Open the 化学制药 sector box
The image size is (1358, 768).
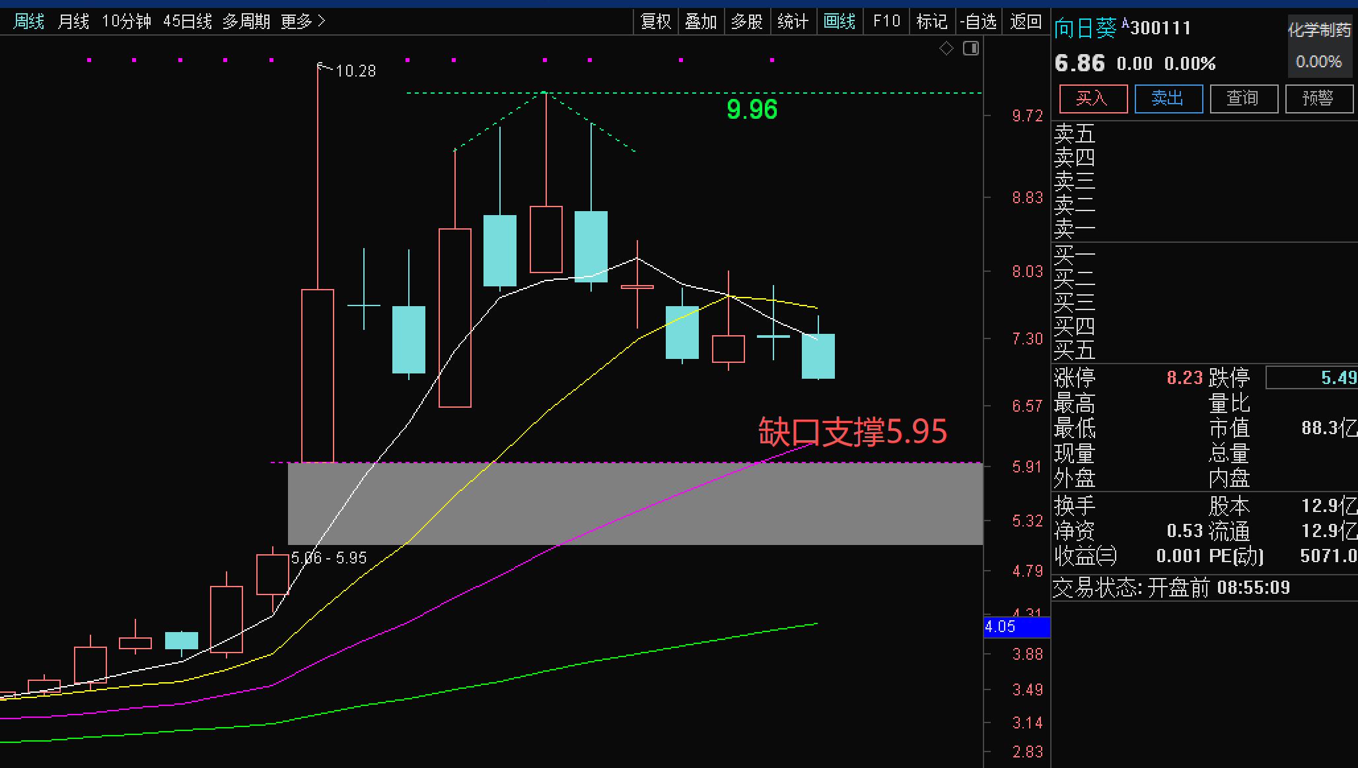(1318, 46)
